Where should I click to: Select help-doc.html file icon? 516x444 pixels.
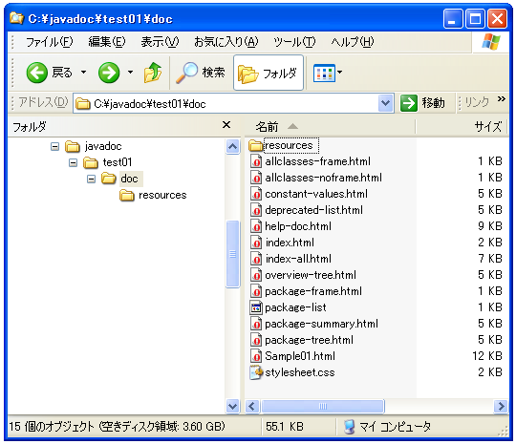[x=256, y=226]
